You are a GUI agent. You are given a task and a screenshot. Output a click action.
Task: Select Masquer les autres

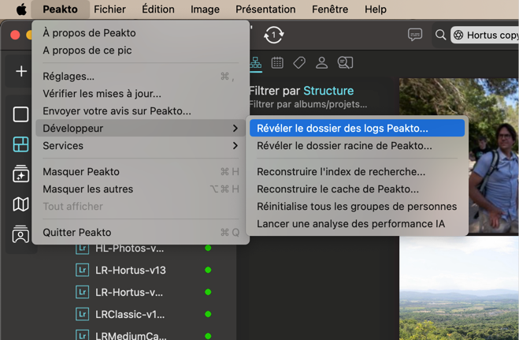point(141,189)
